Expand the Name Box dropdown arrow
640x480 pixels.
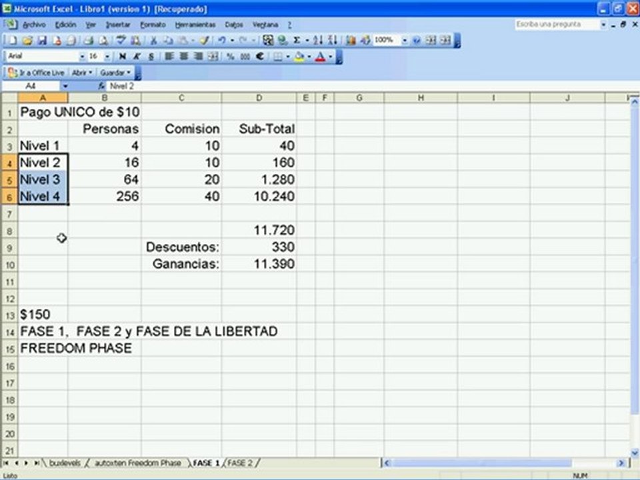point(65,86)
